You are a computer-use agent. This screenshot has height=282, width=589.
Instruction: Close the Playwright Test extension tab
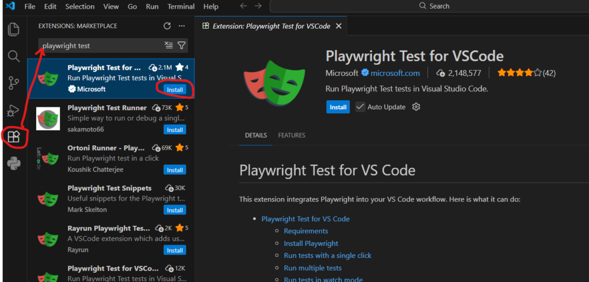[x=339, y=26]
